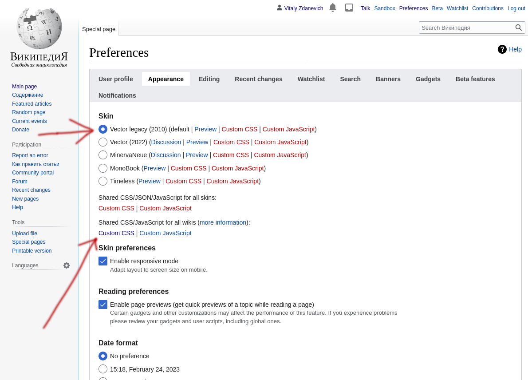Open the Banners tab
Screen dimensions: 528x380
[388, 79]
